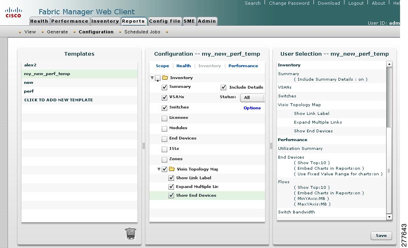This screenshot has height=248, width=408.
Task: Collapse the Inventory tree node
Action: point(152,78)
